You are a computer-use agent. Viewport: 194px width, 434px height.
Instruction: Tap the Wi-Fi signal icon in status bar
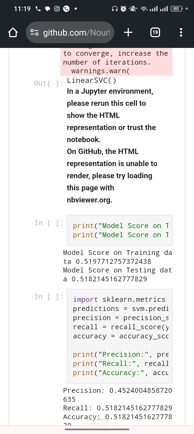[x=144, y=9]
